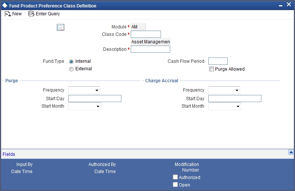
Task: Click into the Class Code field
Action: pyautogui.click(x=146, y=34)
